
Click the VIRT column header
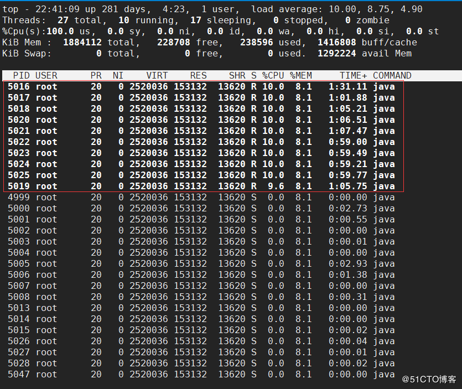(x=157, y=75)
